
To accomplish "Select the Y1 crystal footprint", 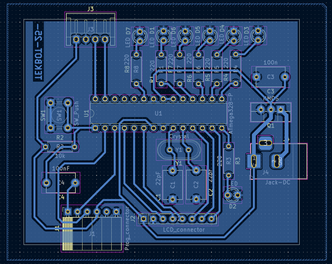I will 178,150.
